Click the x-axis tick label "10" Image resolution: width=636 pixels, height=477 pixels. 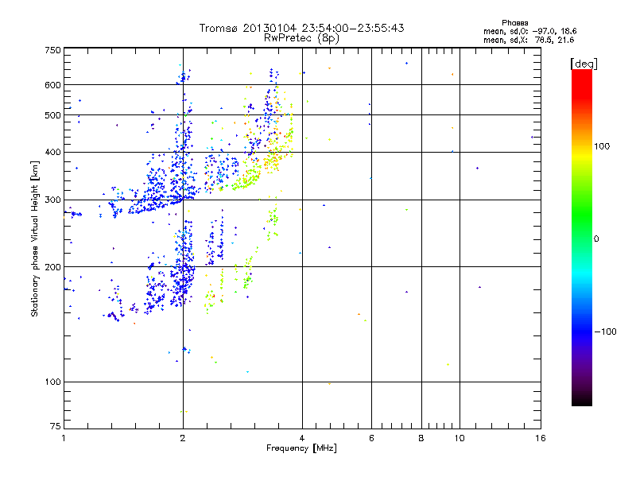tap(460, 438)
